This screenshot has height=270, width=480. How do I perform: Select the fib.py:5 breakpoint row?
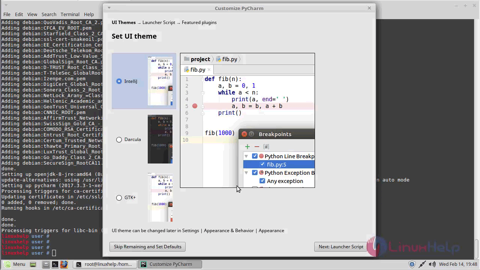[x=279, y=165]
